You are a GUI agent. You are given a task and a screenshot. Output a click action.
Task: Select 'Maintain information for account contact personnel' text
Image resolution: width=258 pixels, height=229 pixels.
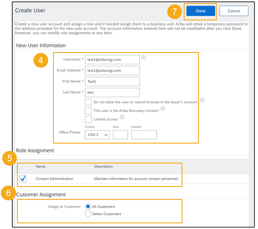pos(136,179)
